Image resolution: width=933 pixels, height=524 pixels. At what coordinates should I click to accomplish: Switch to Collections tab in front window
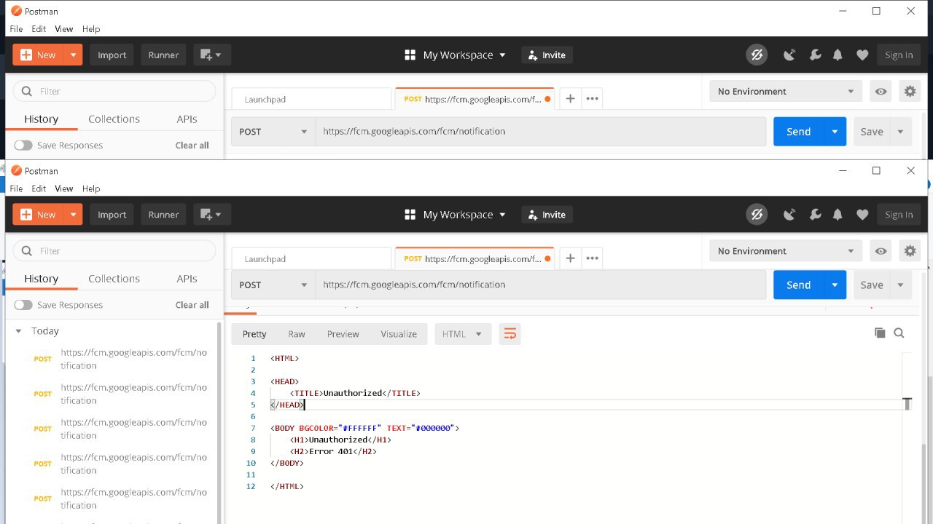tap(114, 279)
